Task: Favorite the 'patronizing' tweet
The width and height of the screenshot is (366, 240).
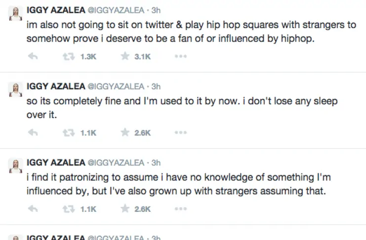Action: [125, 209]
